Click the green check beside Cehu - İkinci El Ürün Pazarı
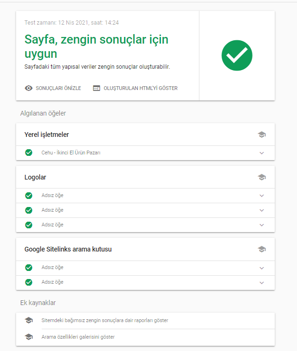Viewport: 297px width, 351px height. click(x=28, y=153)
